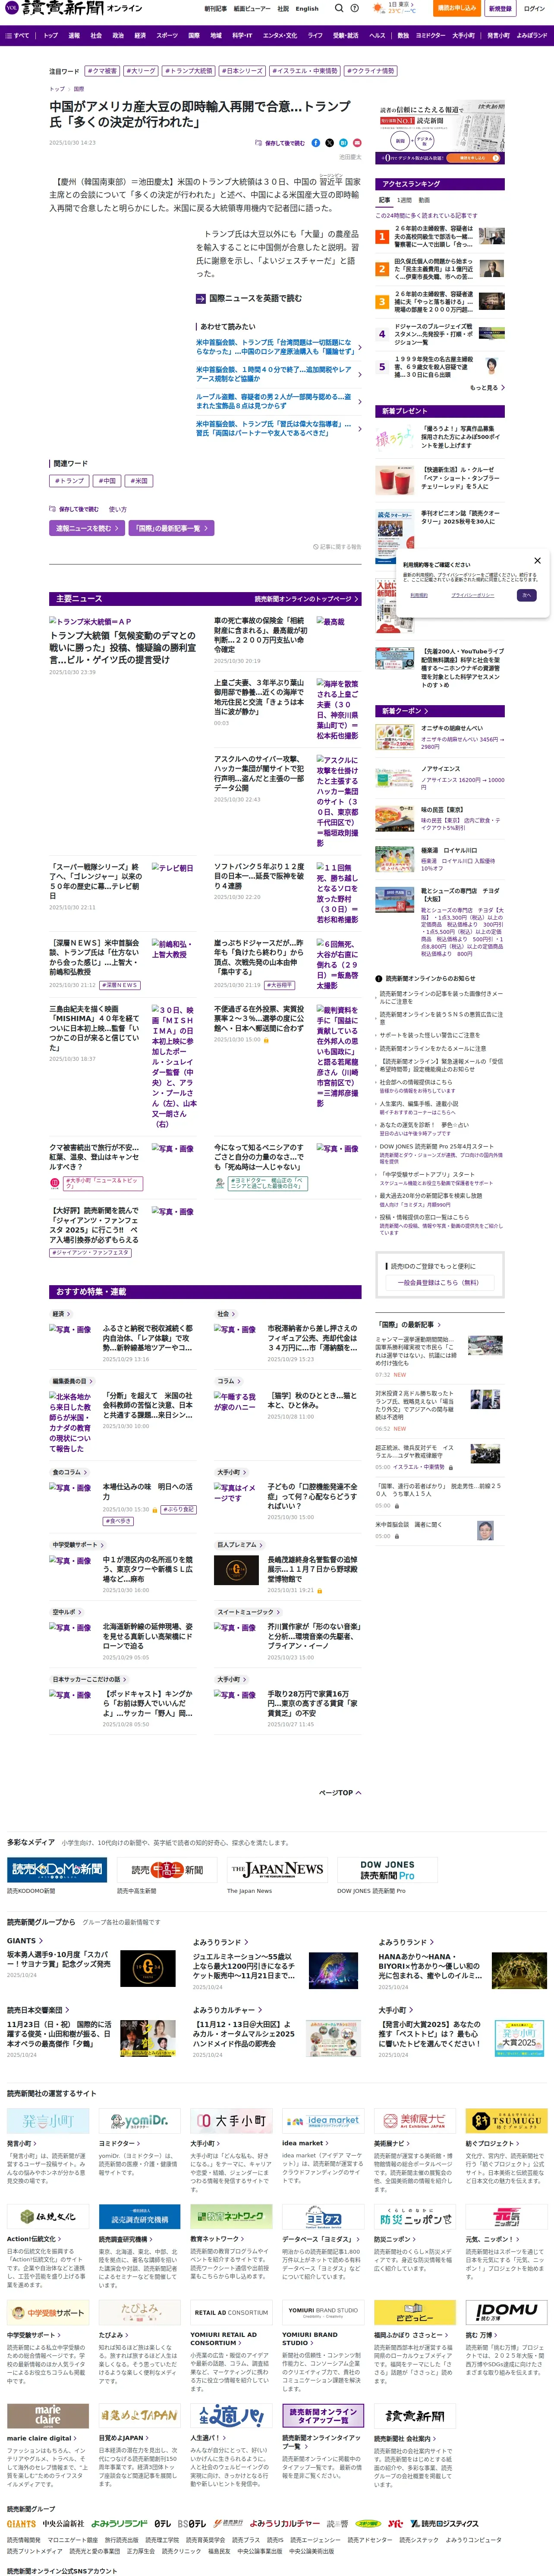This screenshot has width=554, height=2576.
Task: Click the 美術展ナビ logo
Action: pyautogui.click(x=414, y=2122)
